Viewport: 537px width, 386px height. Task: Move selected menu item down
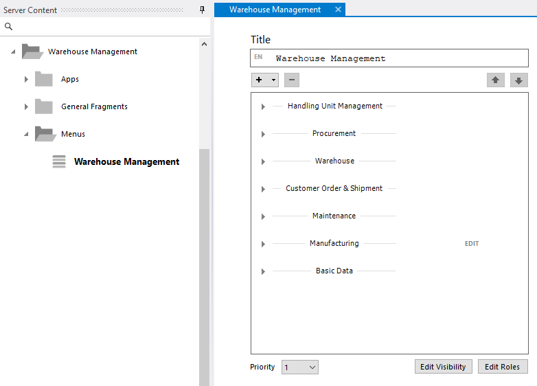(518, 80)
